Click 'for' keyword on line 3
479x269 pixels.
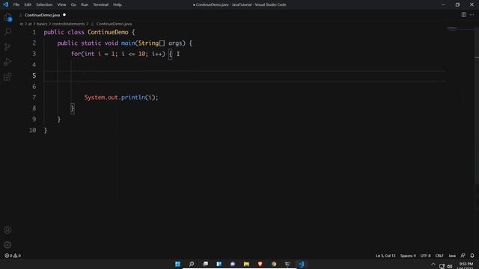coord(76,54)
